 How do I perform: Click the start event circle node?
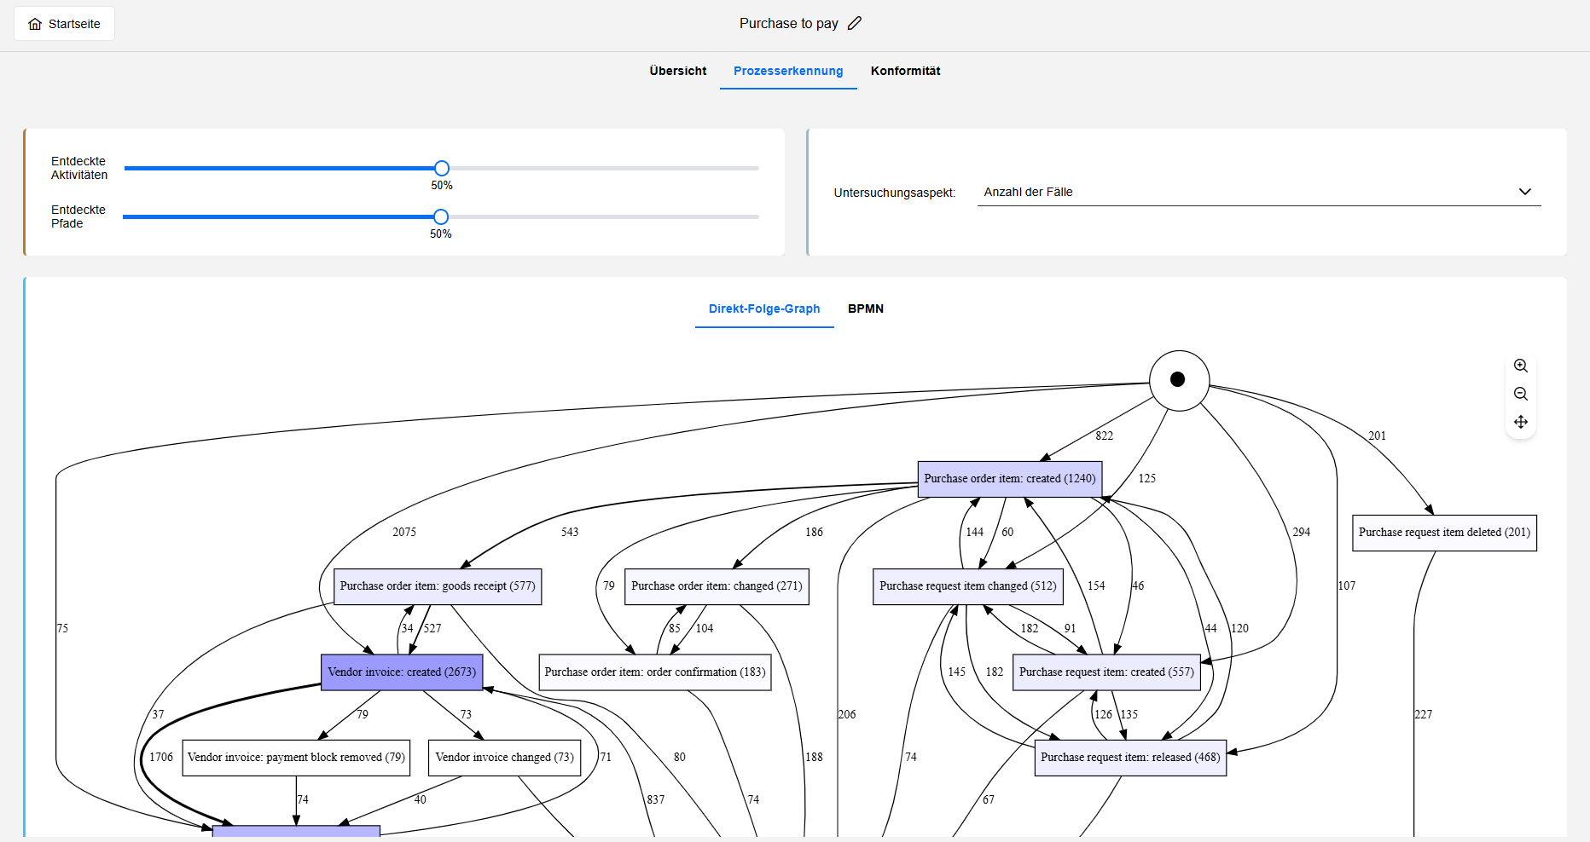[1178, 380]
